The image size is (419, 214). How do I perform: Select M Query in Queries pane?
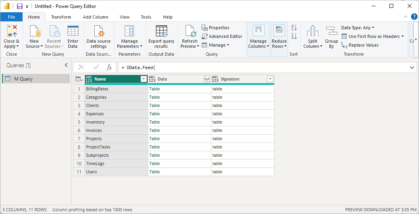point(36,79)
